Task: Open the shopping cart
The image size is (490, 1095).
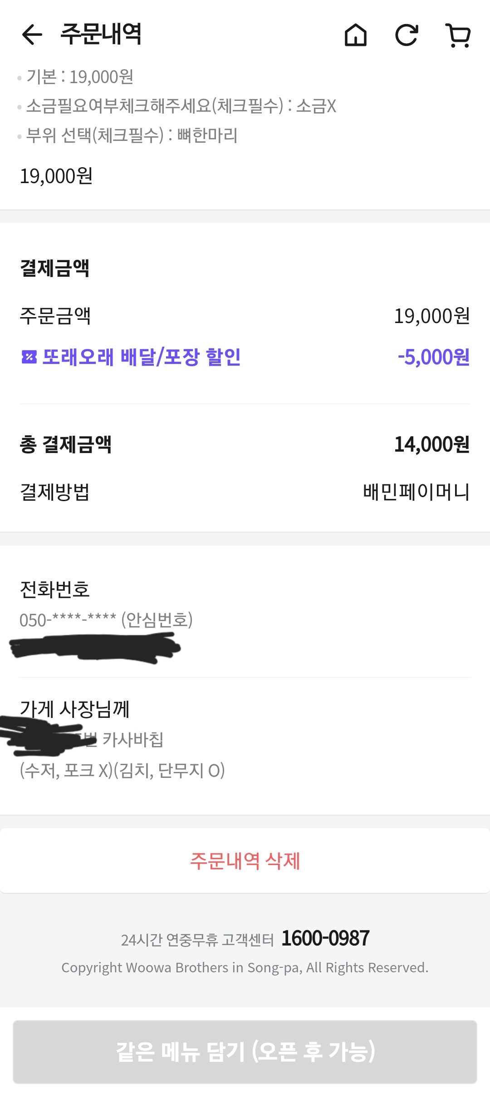Action: coord(458,35)
